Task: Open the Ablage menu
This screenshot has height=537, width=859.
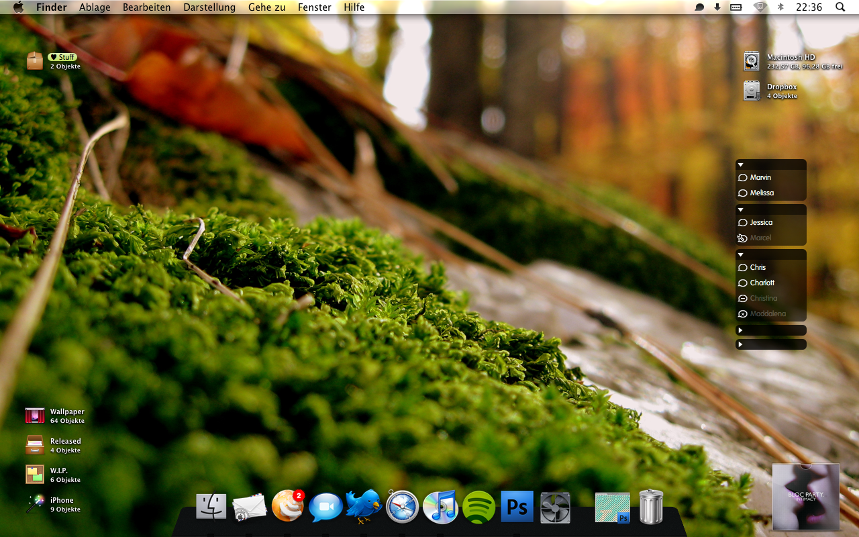Action: 95,7
